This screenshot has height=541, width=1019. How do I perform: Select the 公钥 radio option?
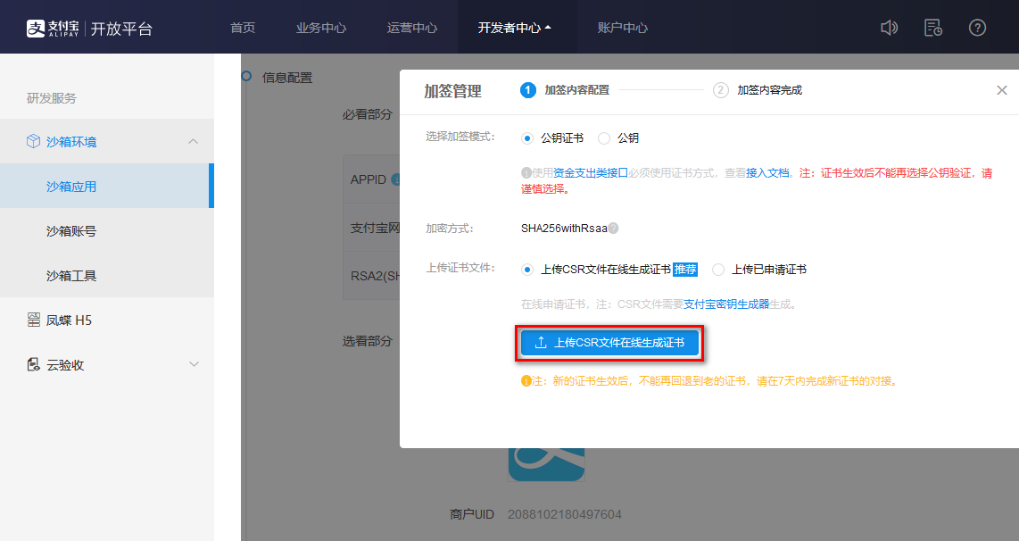pyautogui.click(x=604, y=138)
